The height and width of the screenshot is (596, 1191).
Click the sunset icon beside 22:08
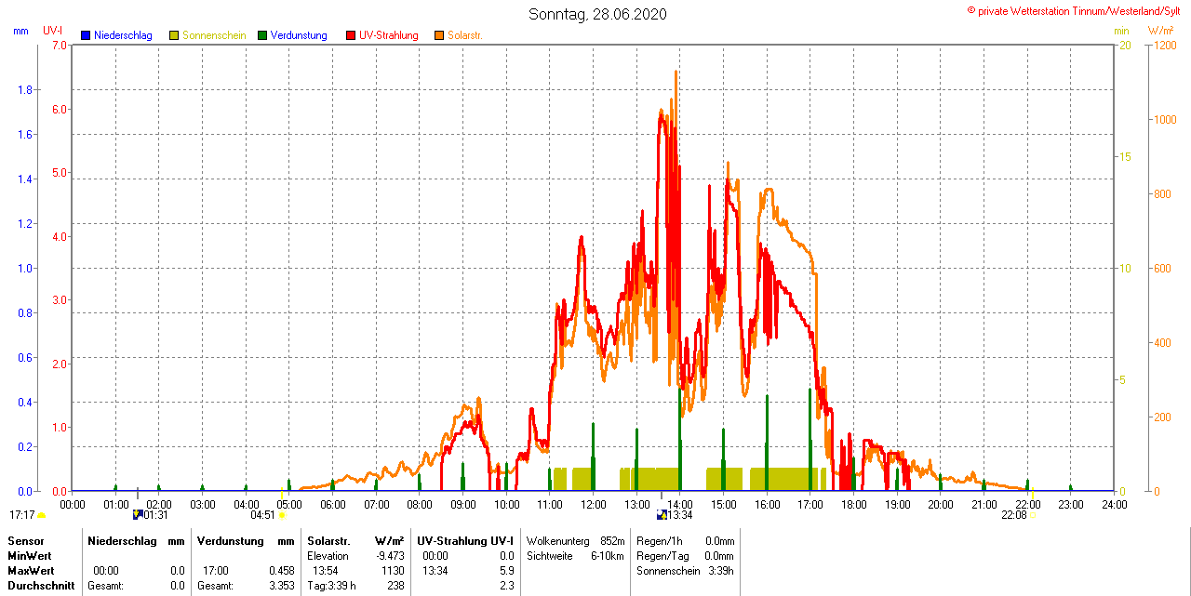1034,514
